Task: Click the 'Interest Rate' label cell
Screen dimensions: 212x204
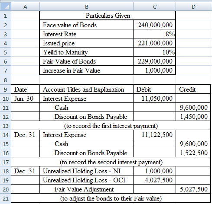Action: click(x=86, y=34)
